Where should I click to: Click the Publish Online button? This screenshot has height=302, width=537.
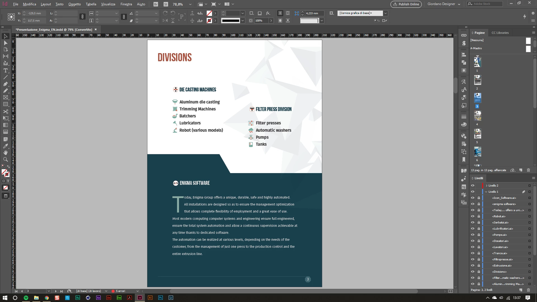[406, 4]
